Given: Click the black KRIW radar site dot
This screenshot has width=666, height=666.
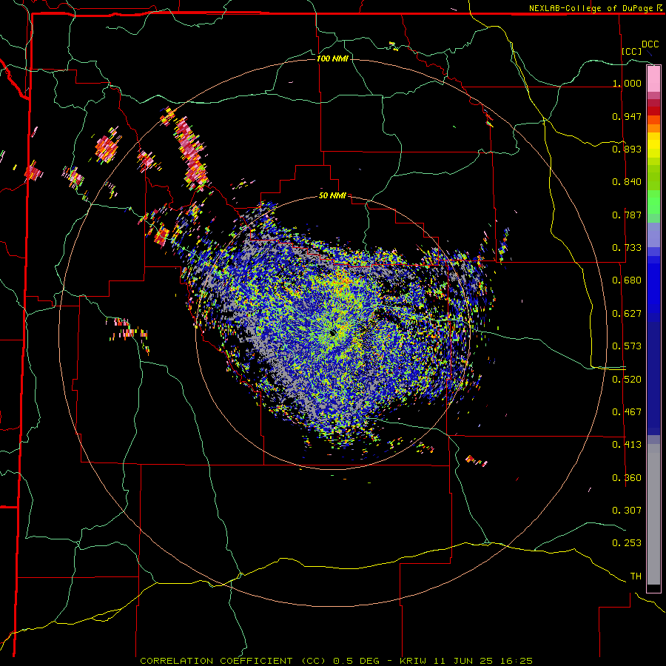Looking at the screenshot, I should [x=332, y=333].
